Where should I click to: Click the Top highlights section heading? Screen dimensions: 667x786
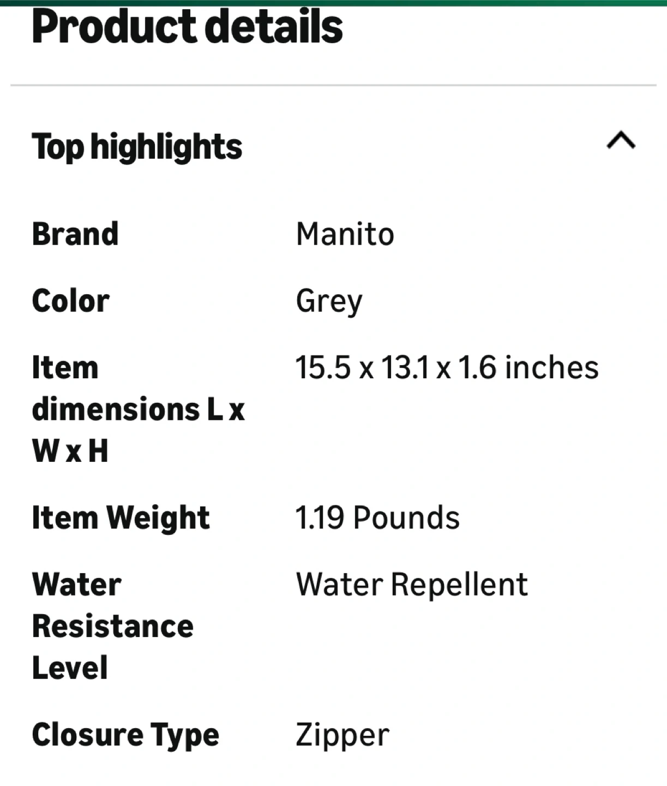point(137,147)
